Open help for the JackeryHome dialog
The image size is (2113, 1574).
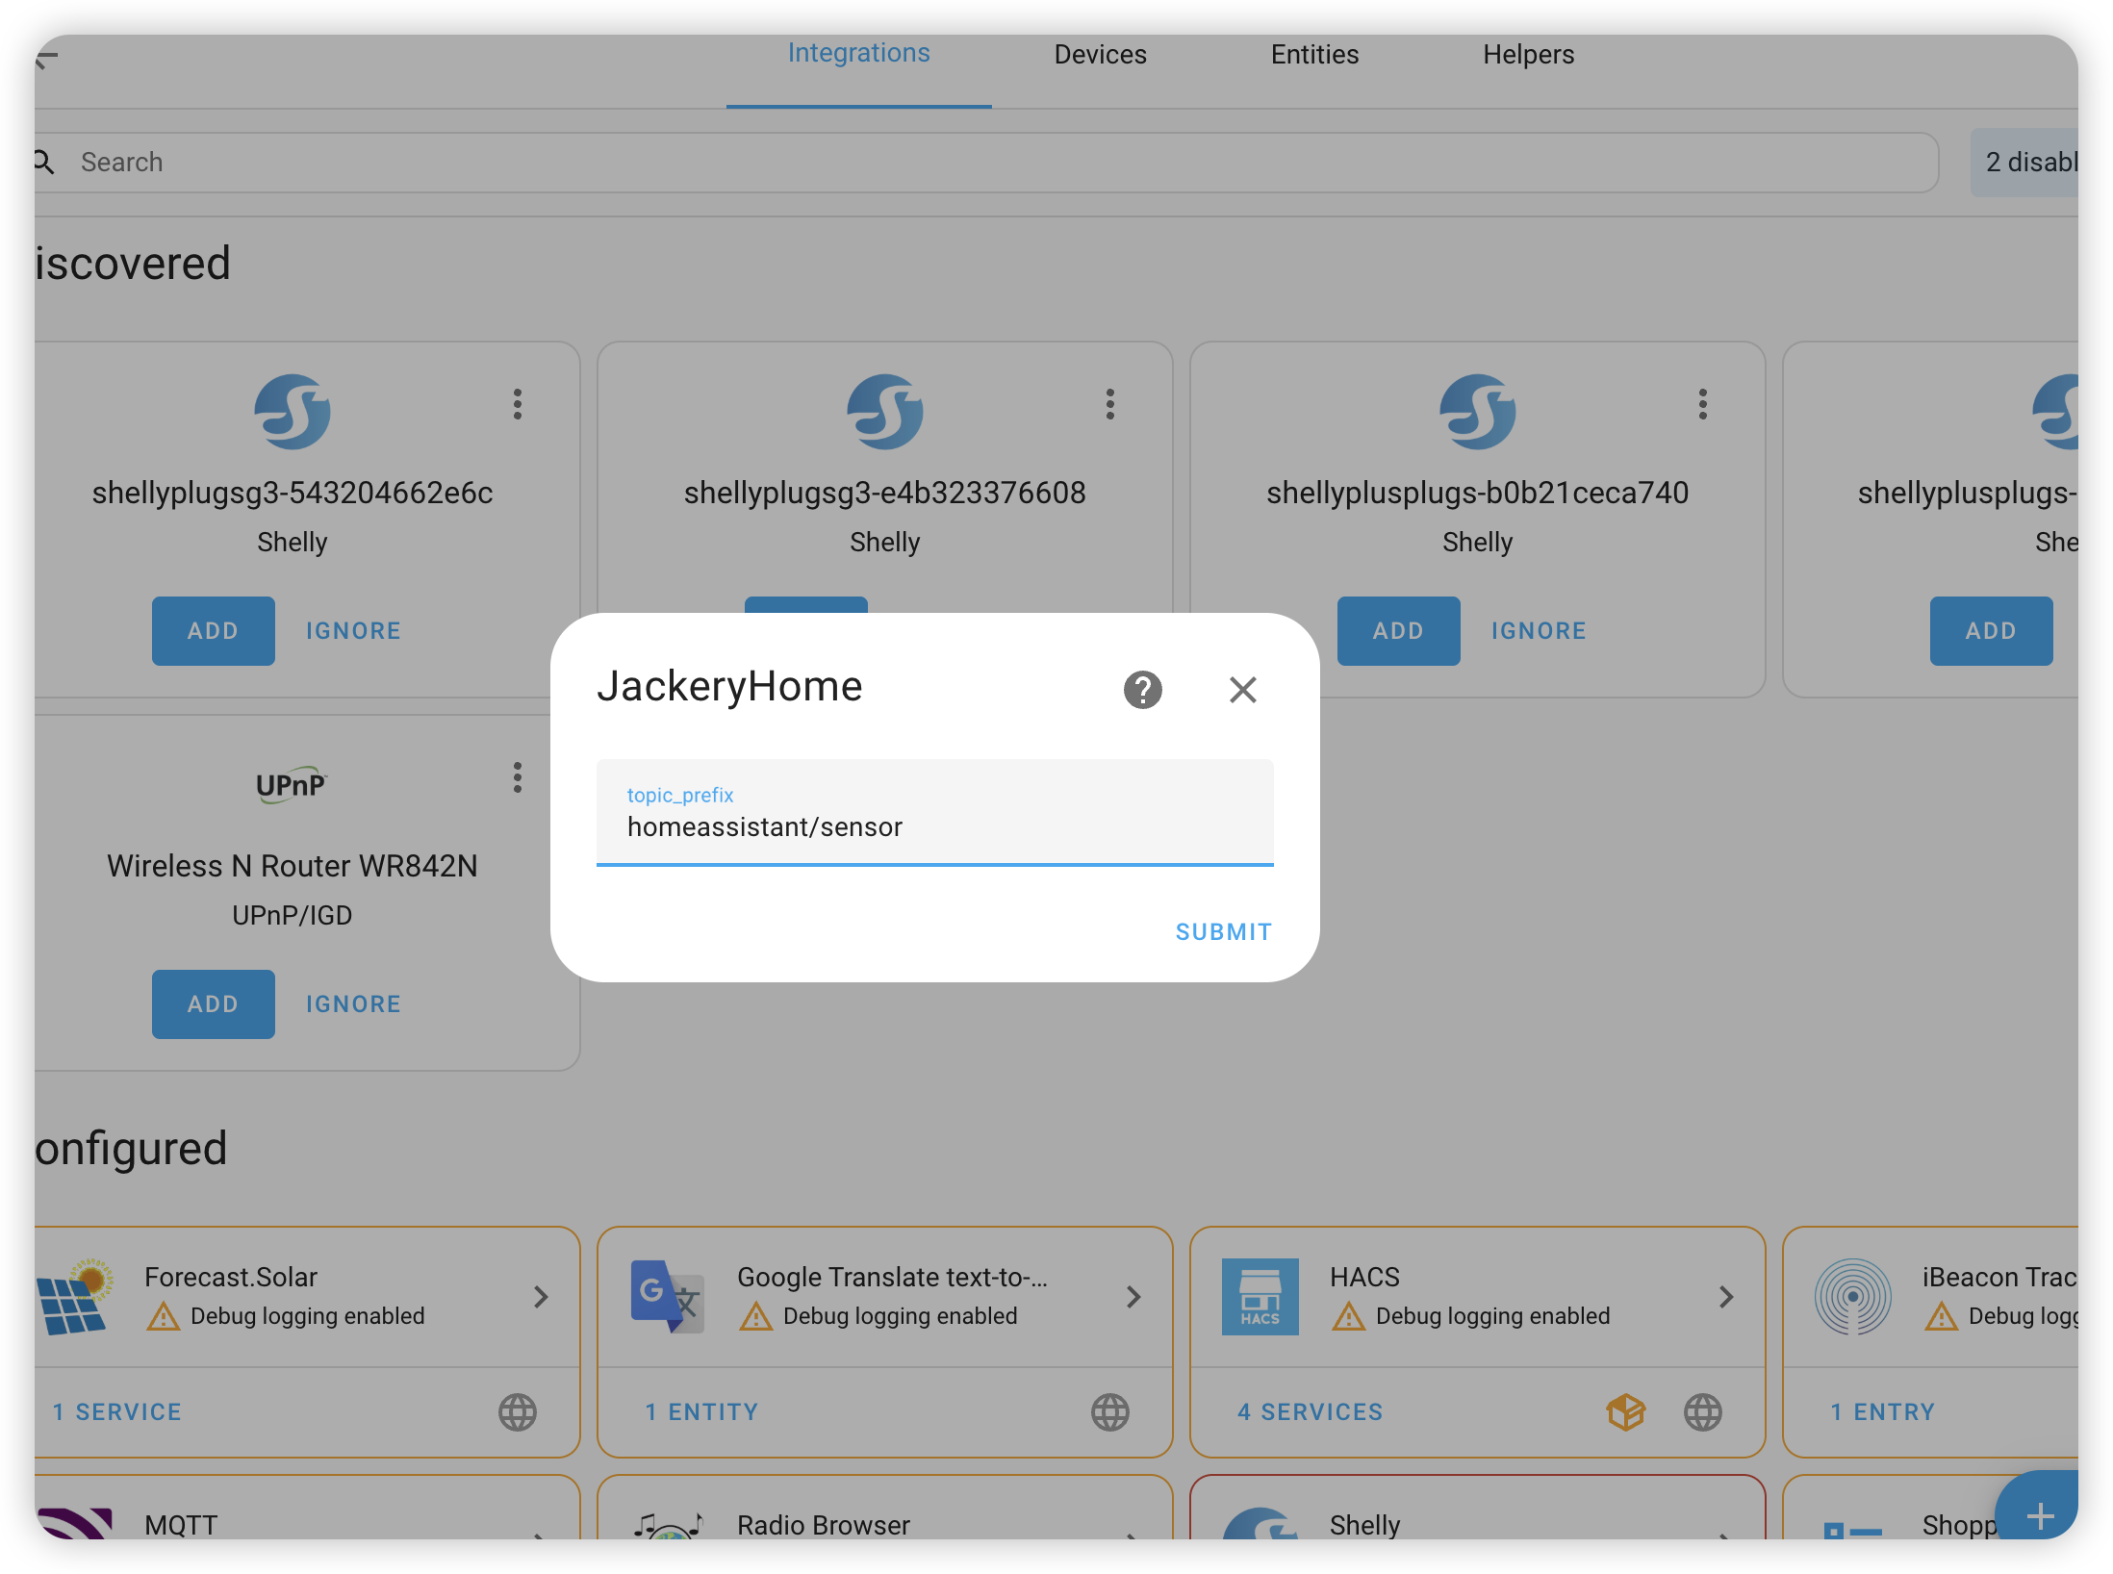coord(1143,689)
